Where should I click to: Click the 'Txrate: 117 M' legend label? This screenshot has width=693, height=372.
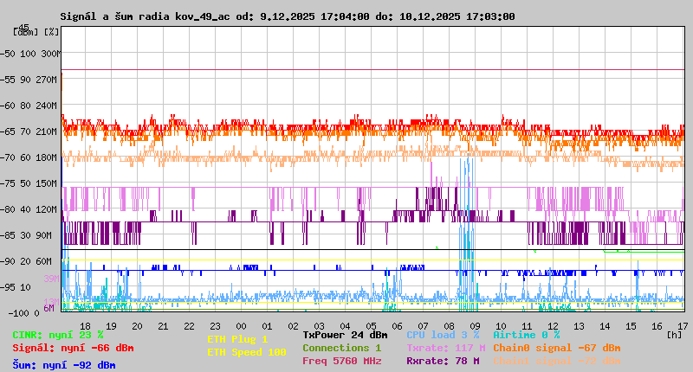click(x=445, y=347)
